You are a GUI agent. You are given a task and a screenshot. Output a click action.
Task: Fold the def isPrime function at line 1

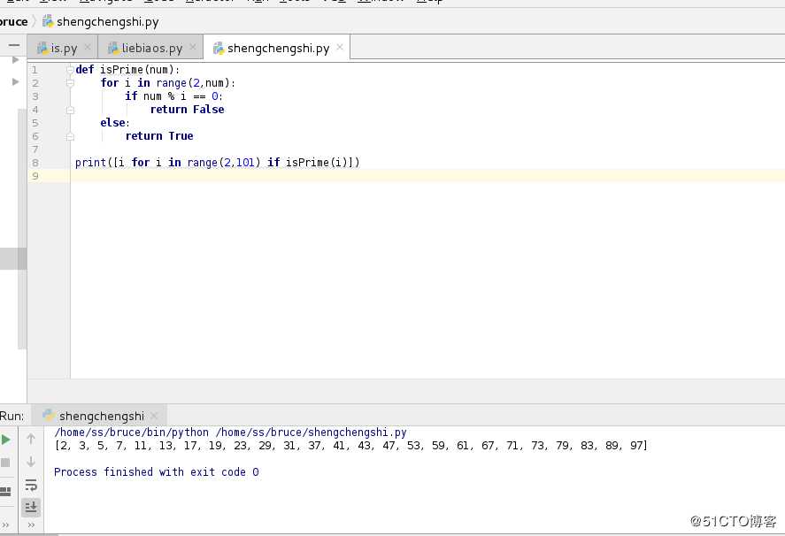tap(70, 70)
